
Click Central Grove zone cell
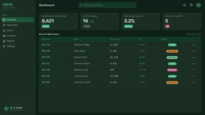coord(81,76)
